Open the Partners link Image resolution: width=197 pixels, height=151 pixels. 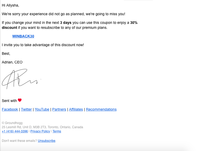[59, 109]
